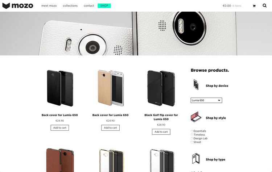The width and height of the screenshot is (272, 172).
Task: Click the Shop by type flip case icon
Action: pyautogui.click(x=196, y=159)
